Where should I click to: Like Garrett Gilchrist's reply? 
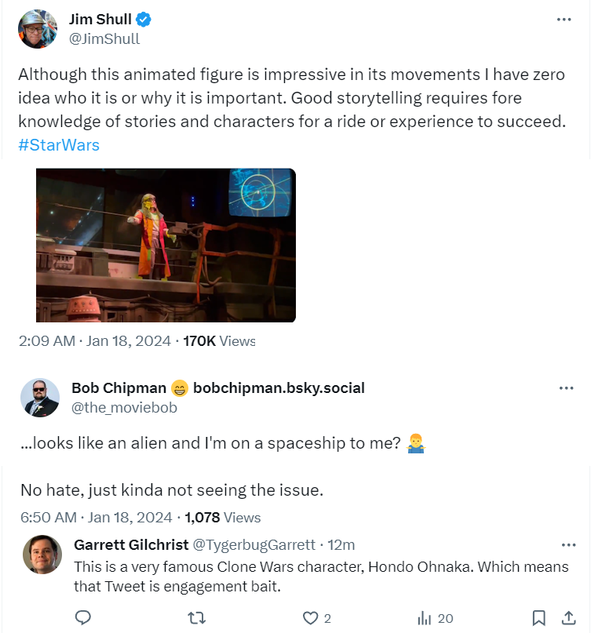click(312, 617)
